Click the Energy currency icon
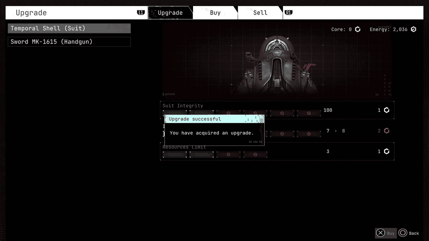 tap(413, 29)
